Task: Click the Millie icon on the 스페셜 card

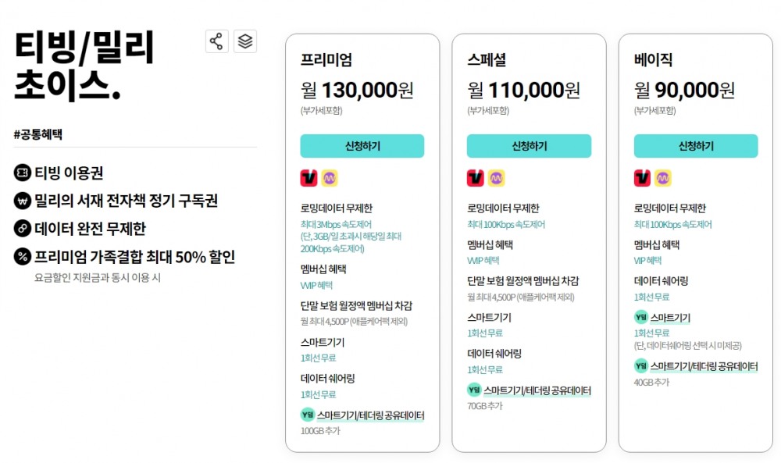Action: [495, 177]
